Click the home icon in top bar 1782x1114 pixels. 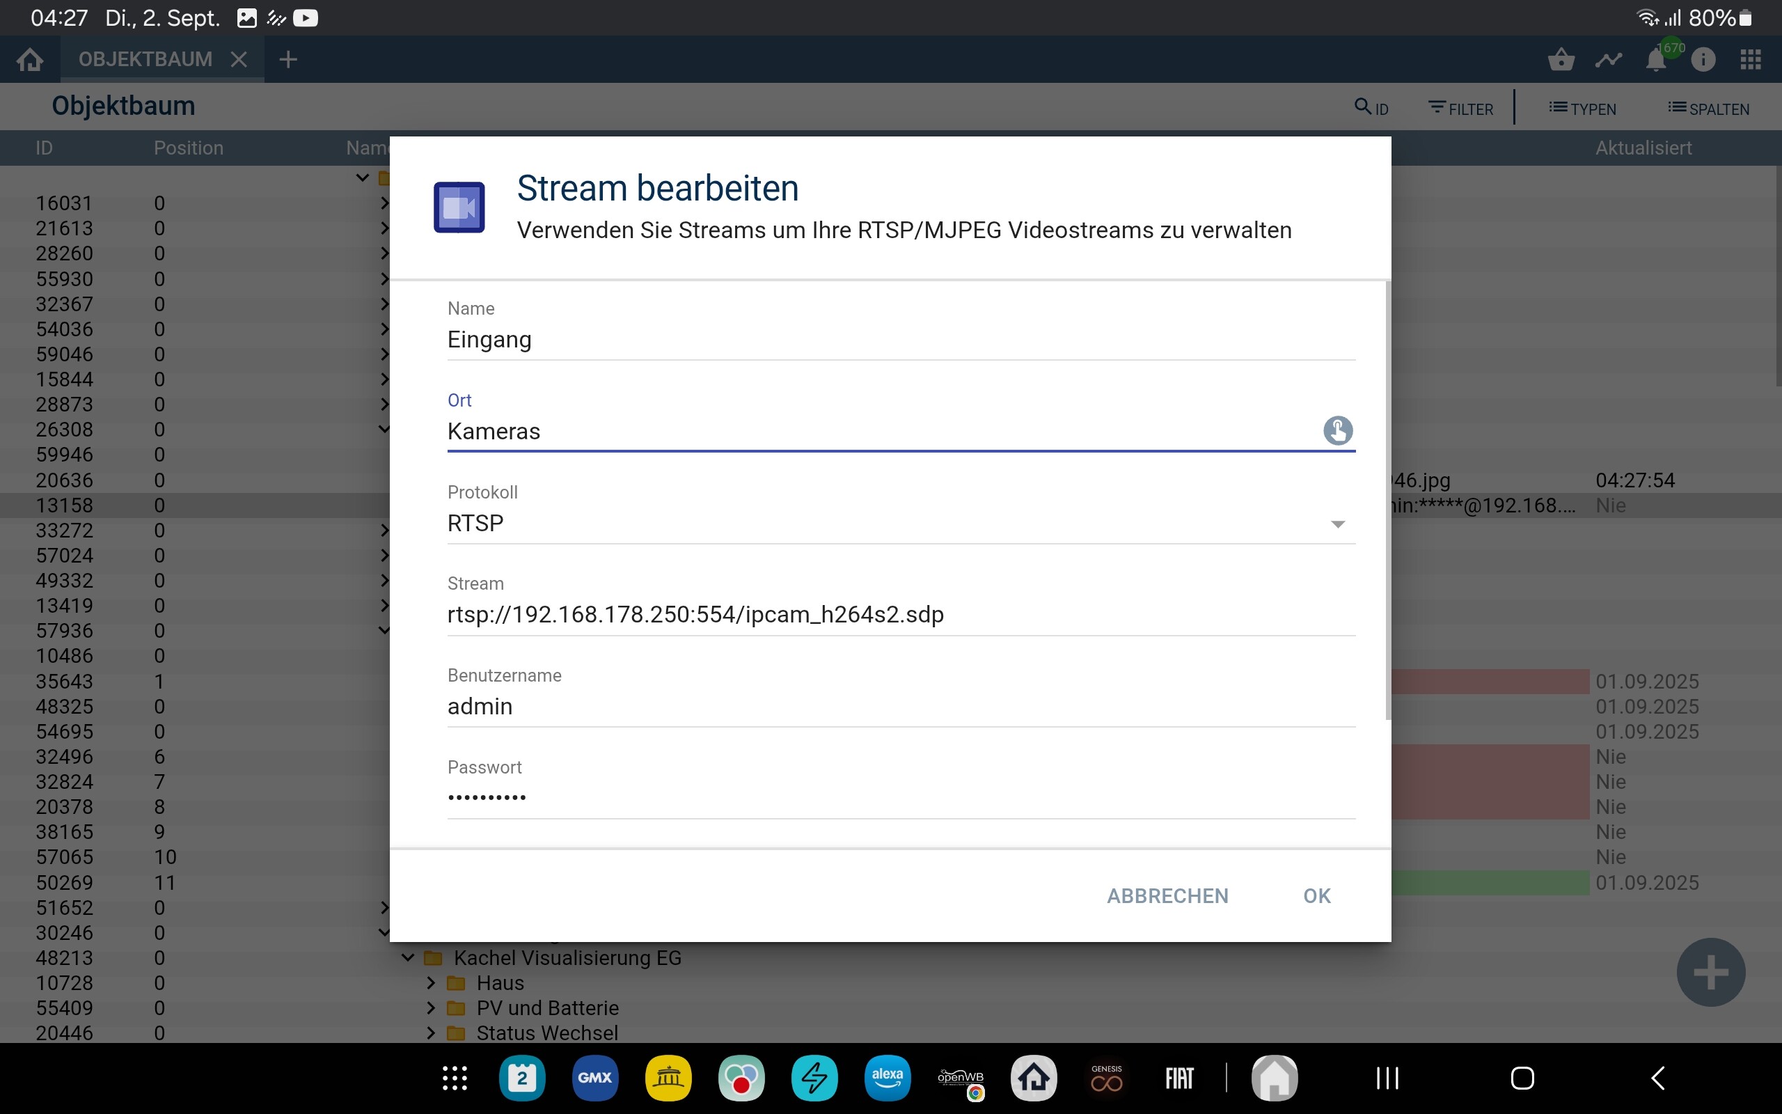30,60
